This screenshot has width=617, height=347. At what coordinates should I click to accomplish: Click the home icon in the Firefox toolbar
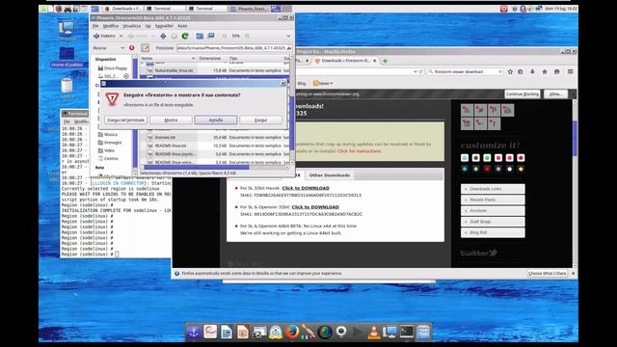545,72
